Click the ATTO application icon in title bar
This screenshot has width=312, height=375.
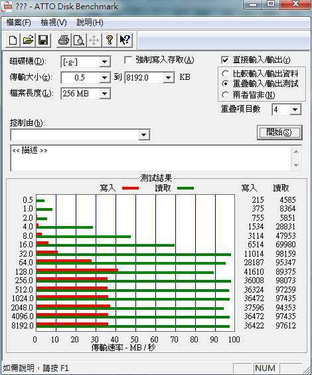(7, 6)
